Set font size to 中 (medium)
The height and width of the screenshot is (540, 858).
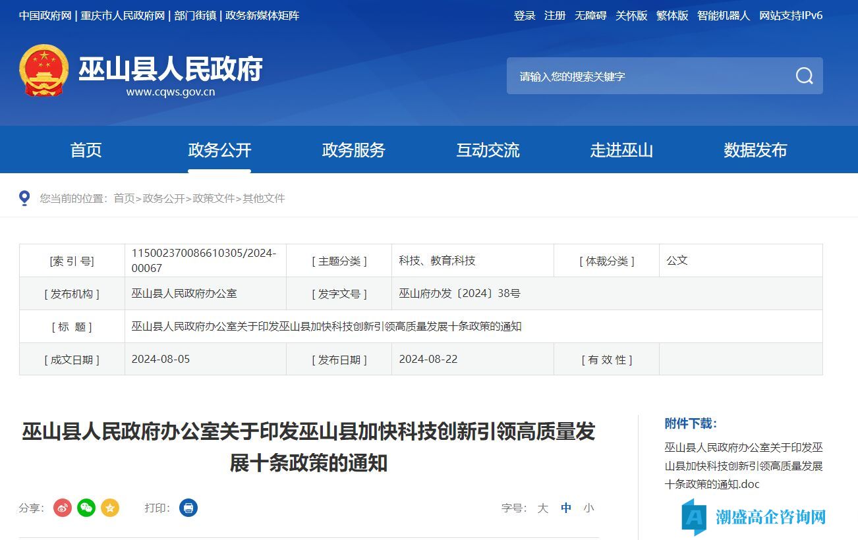[566, 508]
